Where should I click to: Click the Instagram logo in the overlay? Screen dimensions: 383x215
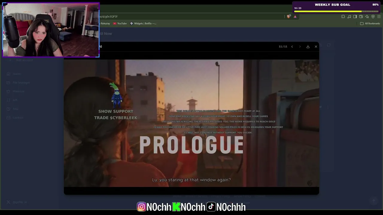pos(142,207)
